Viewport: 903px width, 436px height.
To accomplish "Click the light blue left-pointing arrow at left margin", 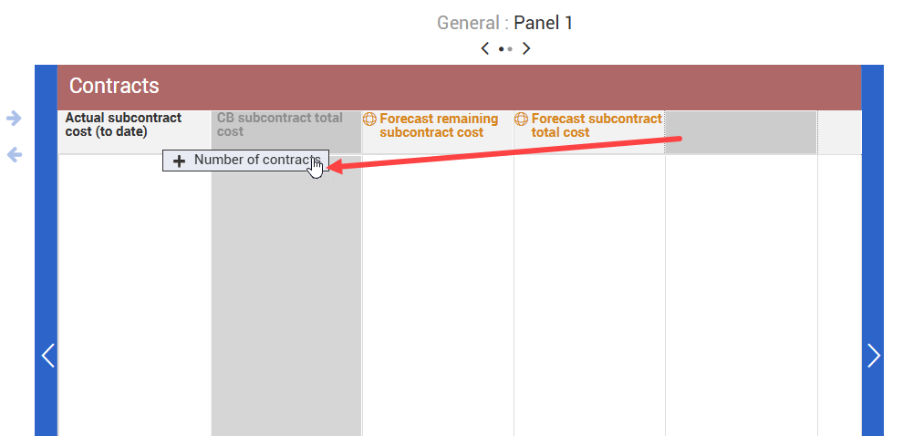I will [x=15, y=155].
